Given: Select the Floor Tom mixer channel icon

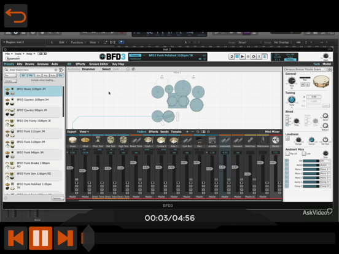Looking at the screenshot, I should (x=98, y=140).
